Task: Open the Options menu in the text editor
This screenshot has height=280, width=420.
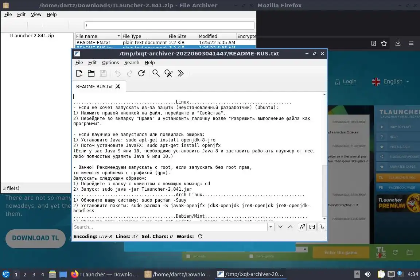Action: (110, 62)
